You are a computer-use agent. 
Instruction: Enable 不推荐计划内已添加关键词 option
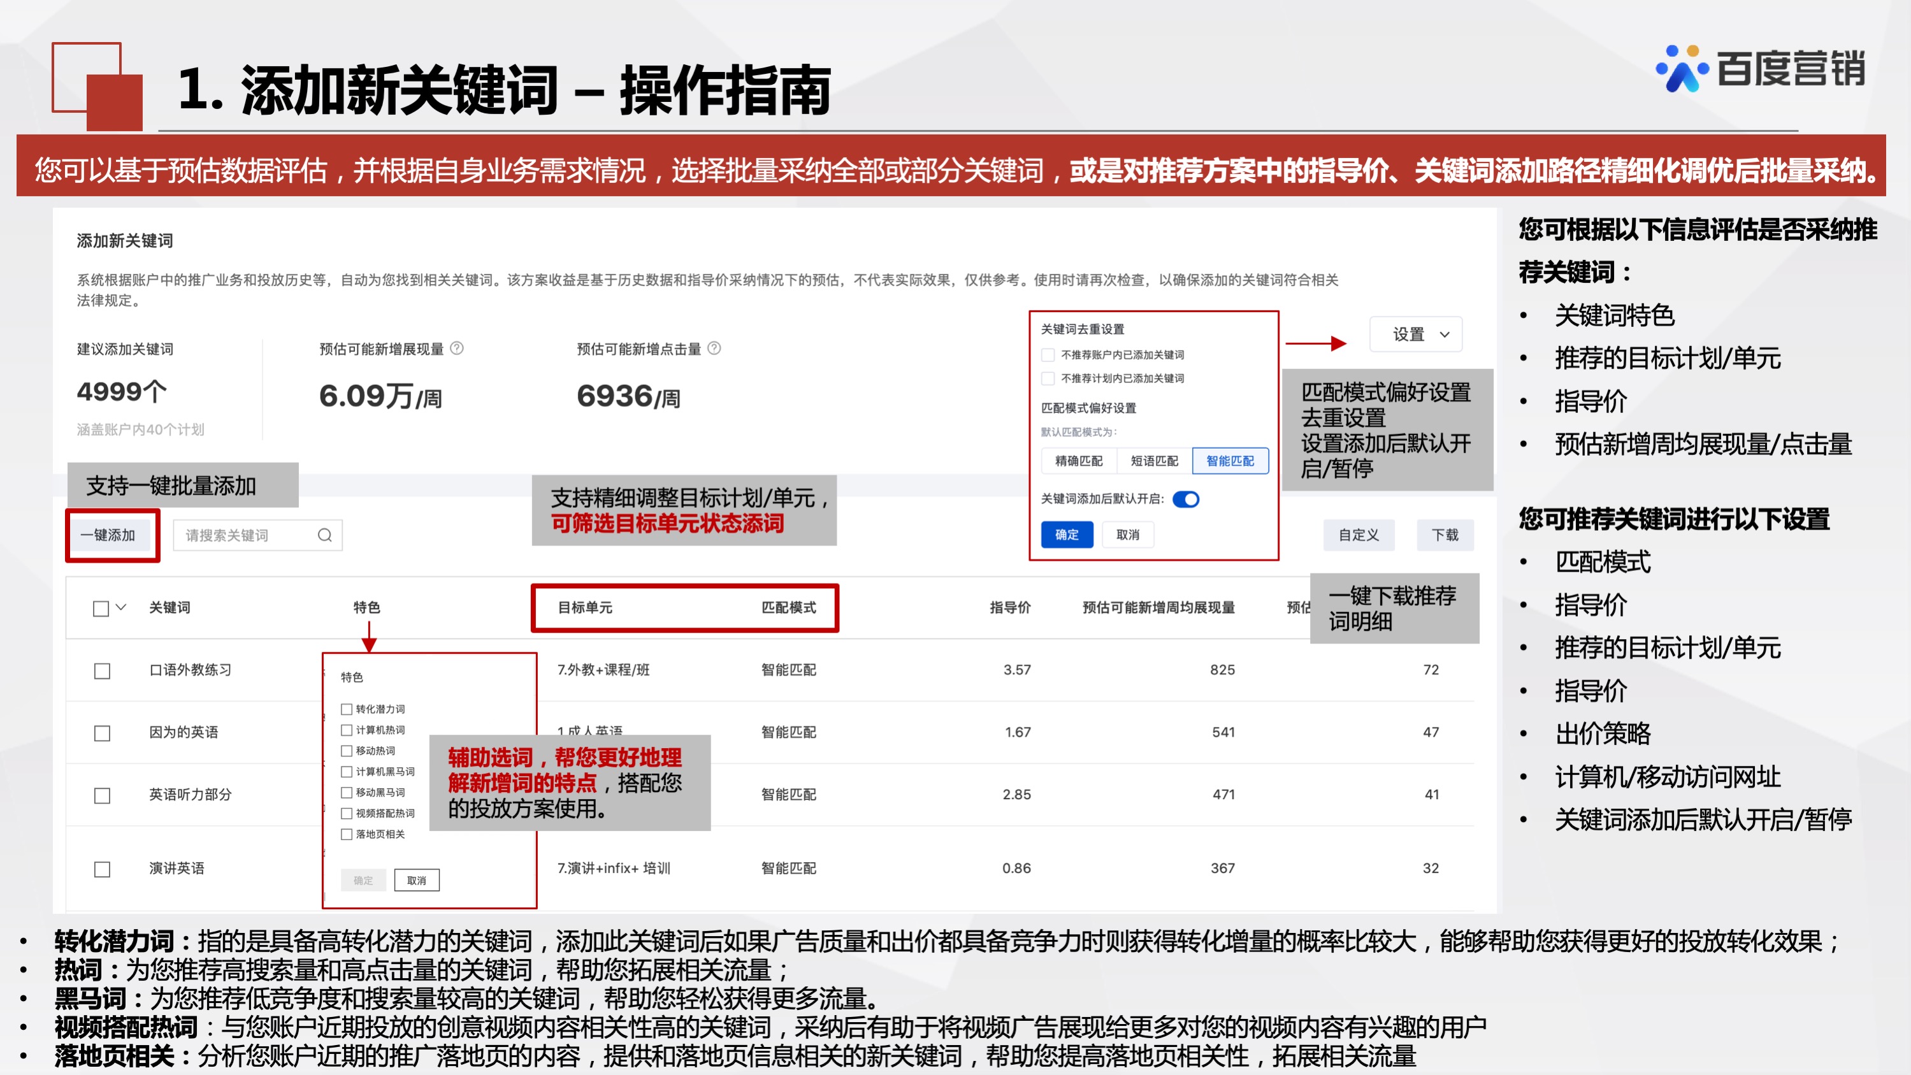point(1049,379)
